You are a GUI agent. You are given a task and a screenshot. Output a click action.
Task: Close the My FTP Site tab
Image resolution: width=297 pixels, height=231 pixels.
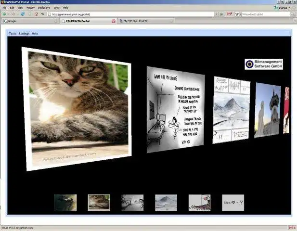[x=171, y=21]
